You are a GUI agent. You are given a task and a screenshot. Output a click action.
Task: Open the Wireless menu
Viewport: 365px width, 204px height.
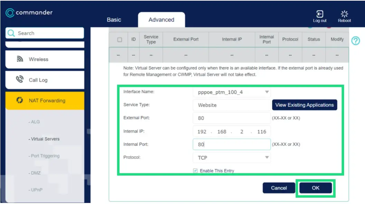tap(45, 59)
